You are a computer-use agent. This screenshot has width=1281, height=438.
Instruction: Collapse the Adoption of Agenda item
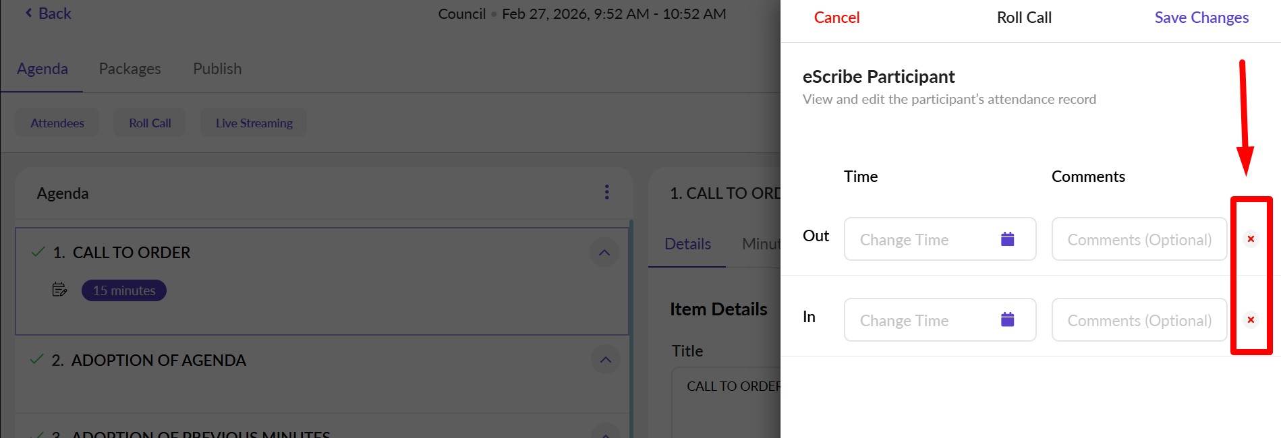(x=605, y=359)
